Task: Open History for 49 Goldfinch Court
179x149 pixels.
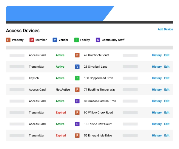Action: pyautogui.click(x=157, y=55)
